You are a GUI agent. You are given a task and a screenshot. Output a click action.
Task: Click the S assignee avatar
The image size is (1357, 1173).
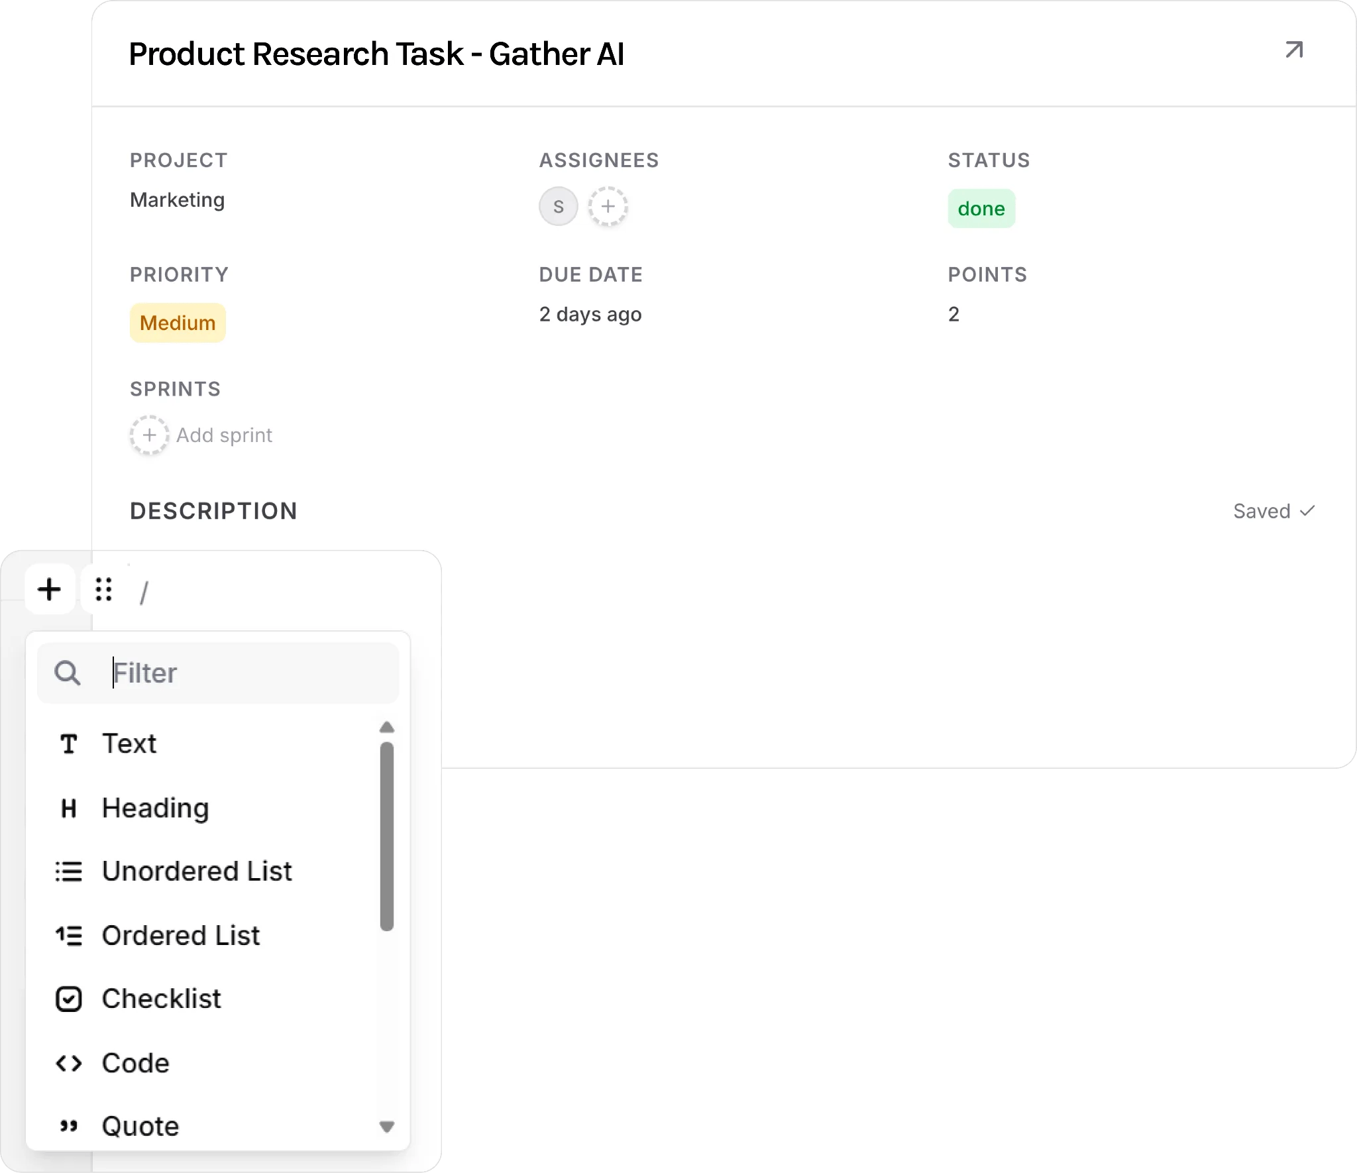[x=559, y=207]
